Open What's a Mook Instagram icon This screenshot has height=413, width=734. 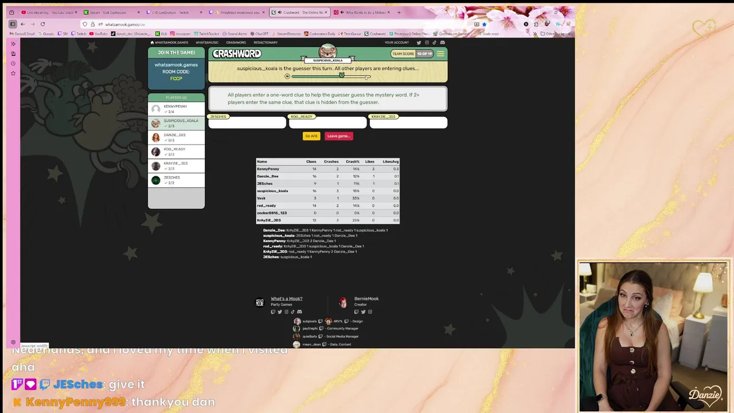point(286,312)
